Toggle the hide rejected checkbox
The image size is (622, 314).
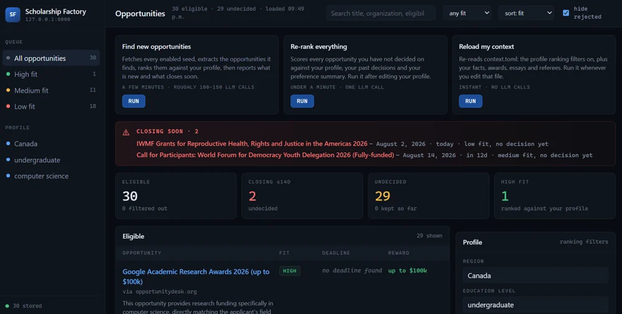(x=565, y=13)
